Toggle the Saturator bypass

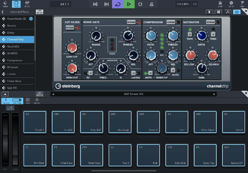click(x=211, y=22)
